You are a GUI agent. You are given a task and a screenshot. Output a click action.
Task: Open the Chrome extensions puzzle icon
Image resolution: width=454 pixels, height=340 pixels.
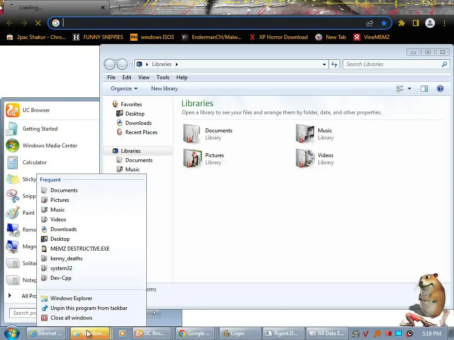(401, 23)
